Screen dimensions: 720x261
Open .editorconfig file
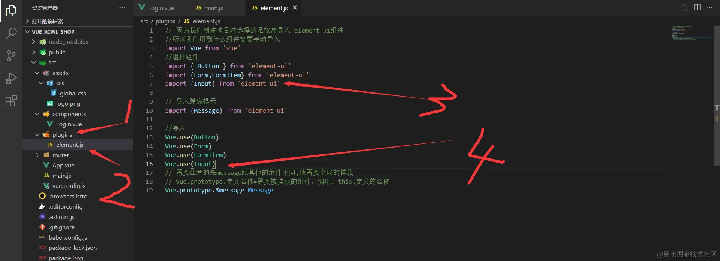(78, 207)
